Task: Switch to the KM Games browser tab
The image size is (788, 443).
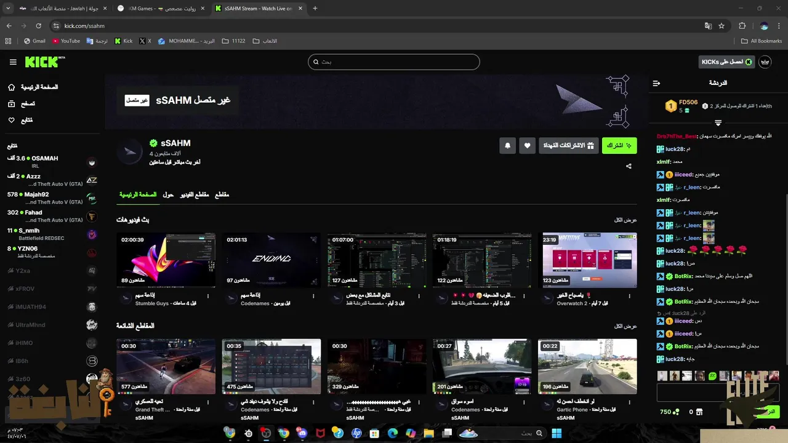Action: (161, 9)
